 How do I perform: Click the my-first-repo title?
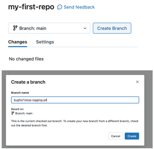point(31,7)
